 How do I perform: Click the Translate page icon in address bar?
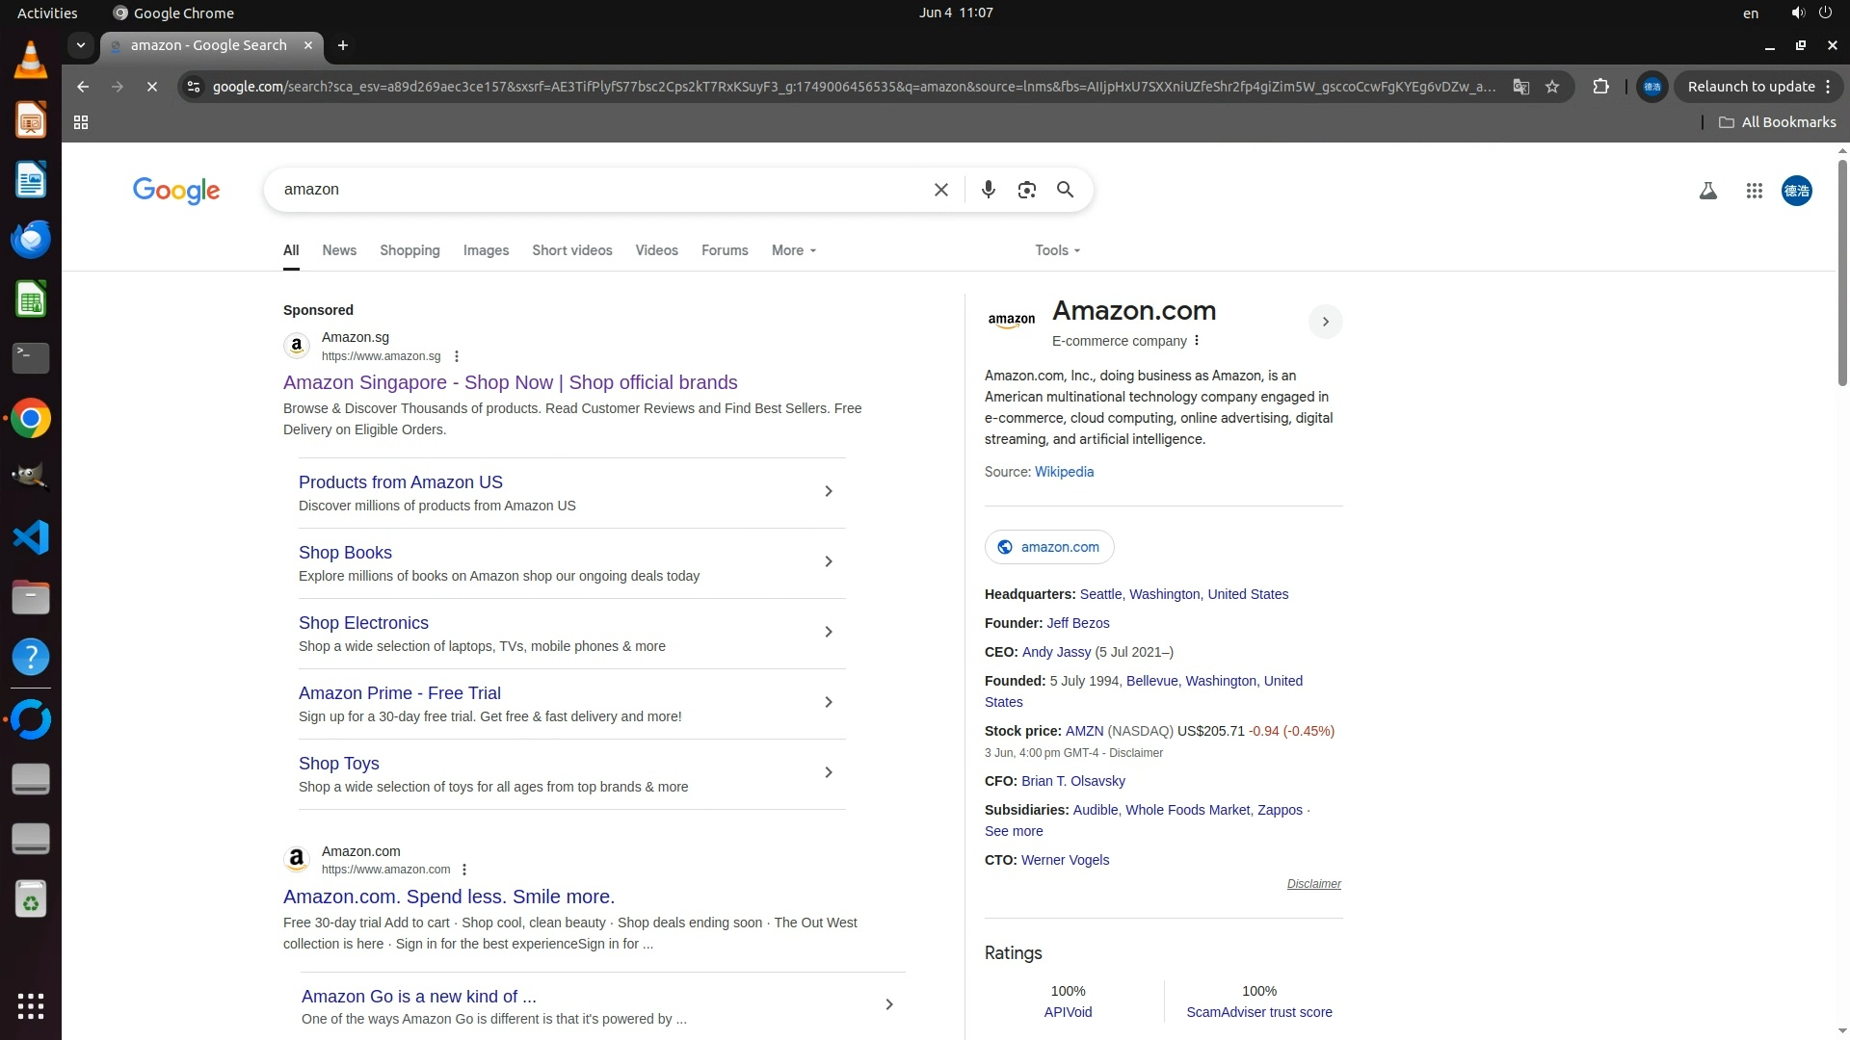coord(1520,87)
